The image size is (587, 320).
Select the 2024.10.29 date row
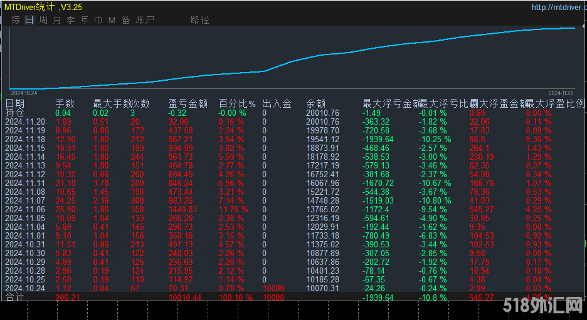coord(25,262)
